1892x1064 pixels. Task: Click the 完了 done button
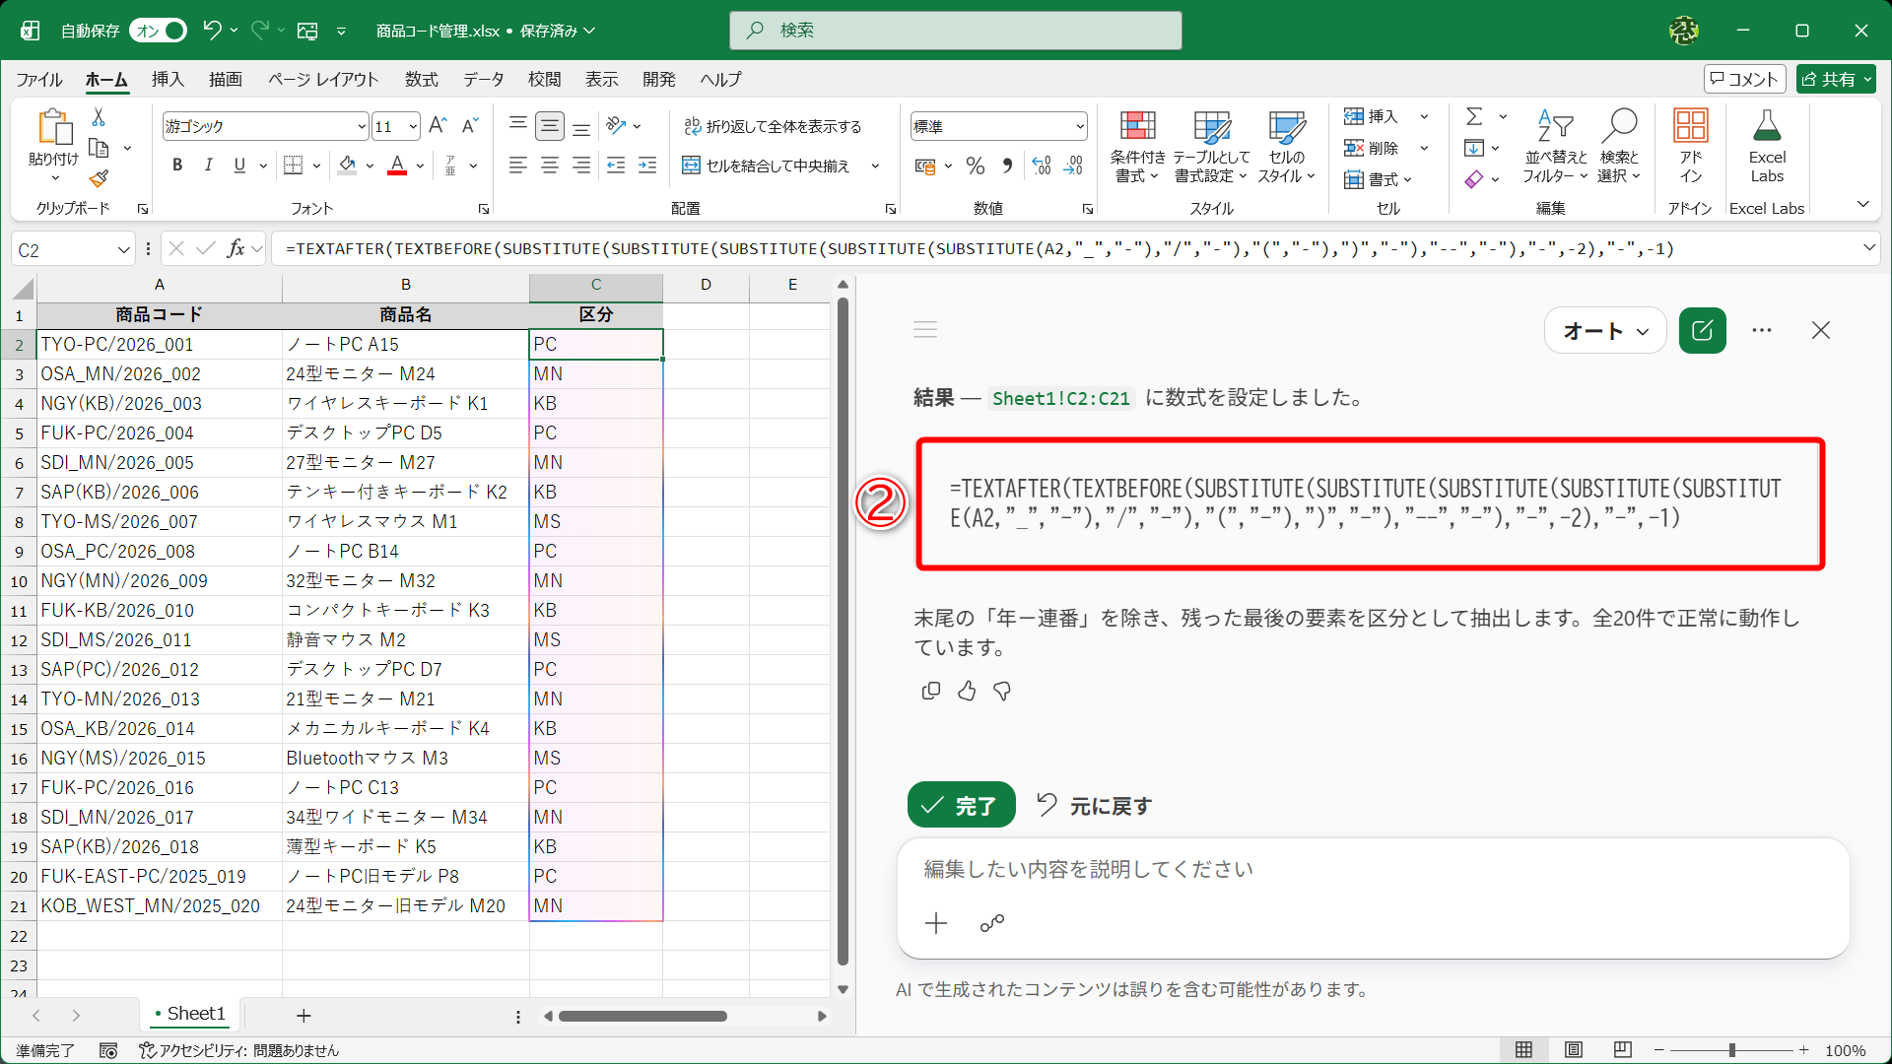coord(961,806)
